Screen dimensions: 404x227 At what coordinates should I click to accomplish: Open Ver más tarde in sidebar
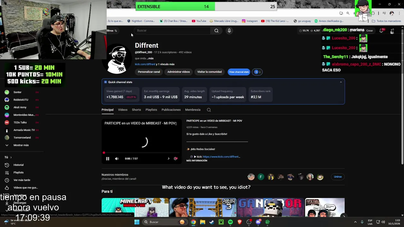22,180
